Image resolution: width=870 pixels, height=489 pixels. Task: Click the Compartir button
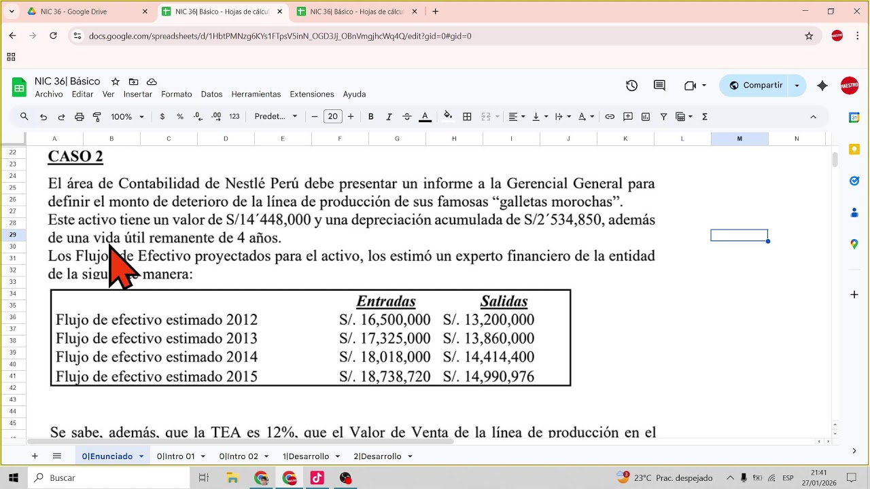click(755, 86)
